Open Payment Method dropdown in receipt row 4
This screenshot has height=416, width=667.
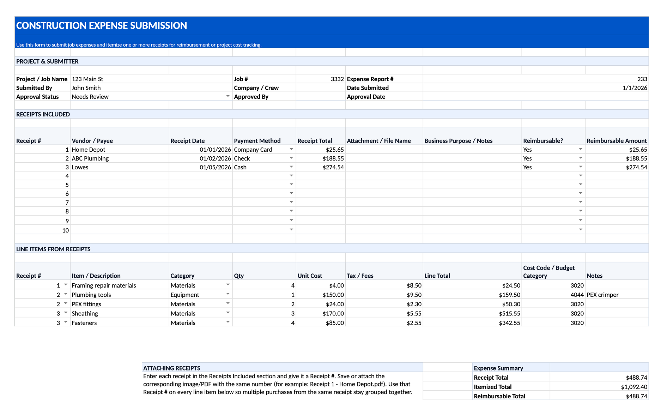click(x=291, y=176)
